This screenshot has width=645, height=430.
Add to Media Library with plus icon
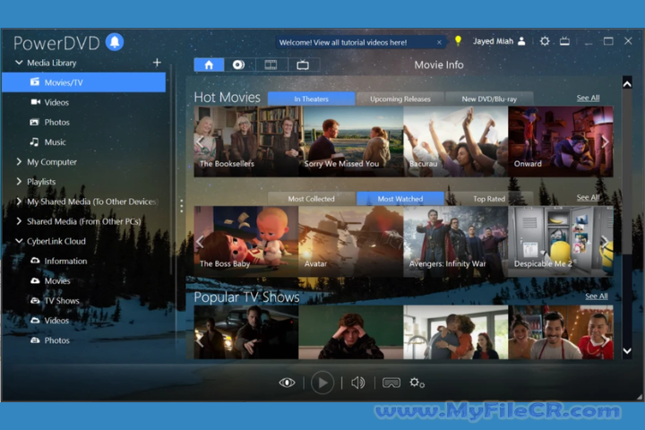point(157,63)
